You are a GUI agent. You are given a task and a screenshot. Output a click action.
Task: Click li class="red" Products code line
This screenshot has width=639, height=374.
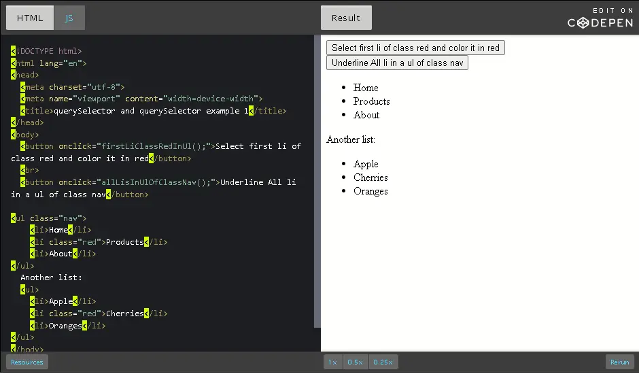tap(99, 242)
